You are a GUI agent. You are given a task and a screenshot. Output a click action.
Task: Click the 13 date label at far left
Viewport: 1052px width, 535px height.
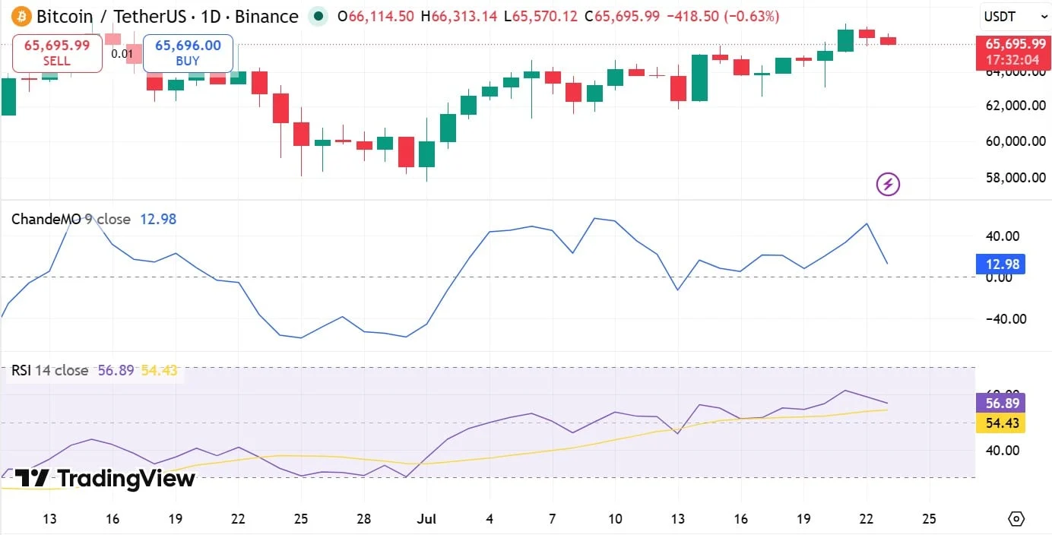(x=50, y=519)
